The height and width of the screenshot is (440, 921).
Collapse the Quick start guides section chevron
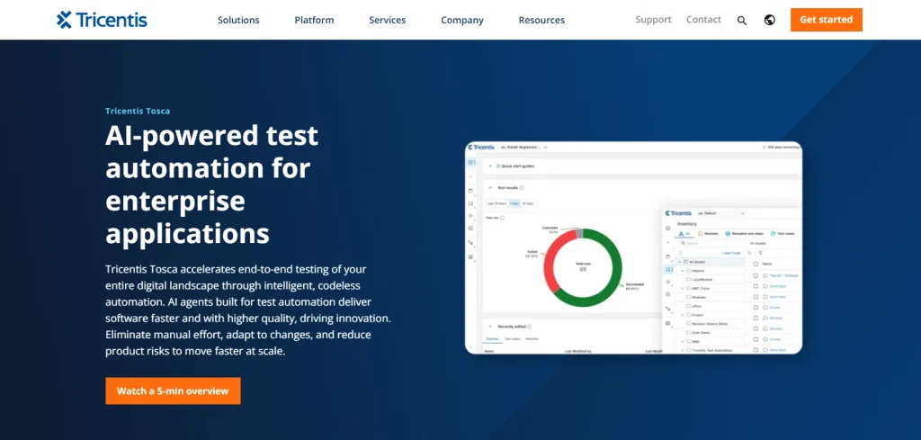(x=490, y=166)
